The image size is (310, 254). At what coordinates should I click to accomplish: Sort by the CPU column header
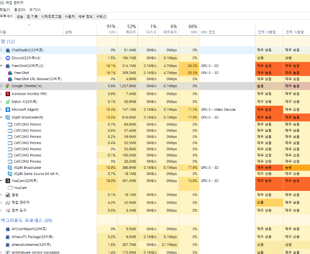point(107,29)
